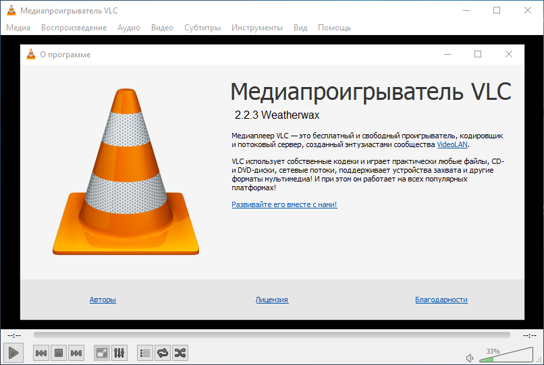Jump to the previous media track
This screenshot has width=544, height=365.
click(41, 354)
